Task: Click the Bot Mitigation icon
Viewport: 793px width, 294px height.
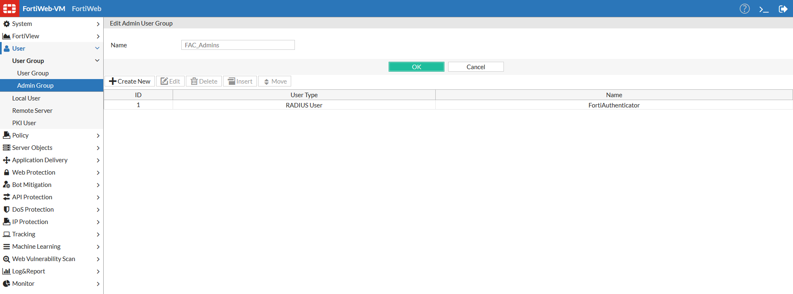Action: (x=7, y=184)
